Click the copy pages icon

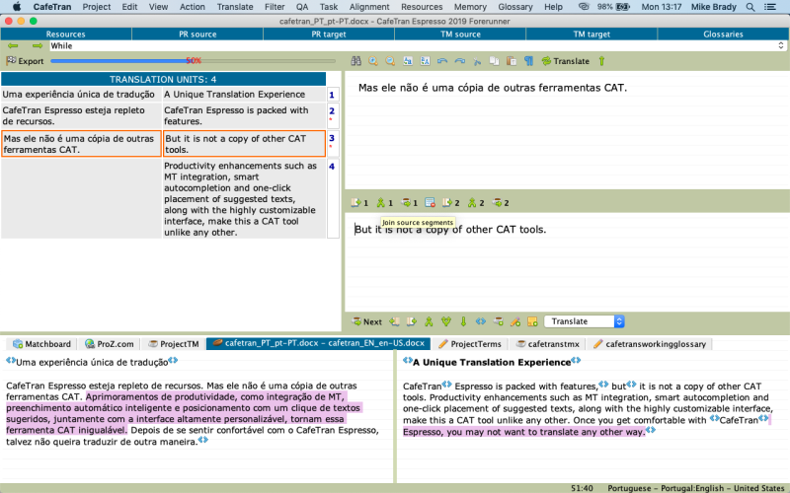(495, 61)
